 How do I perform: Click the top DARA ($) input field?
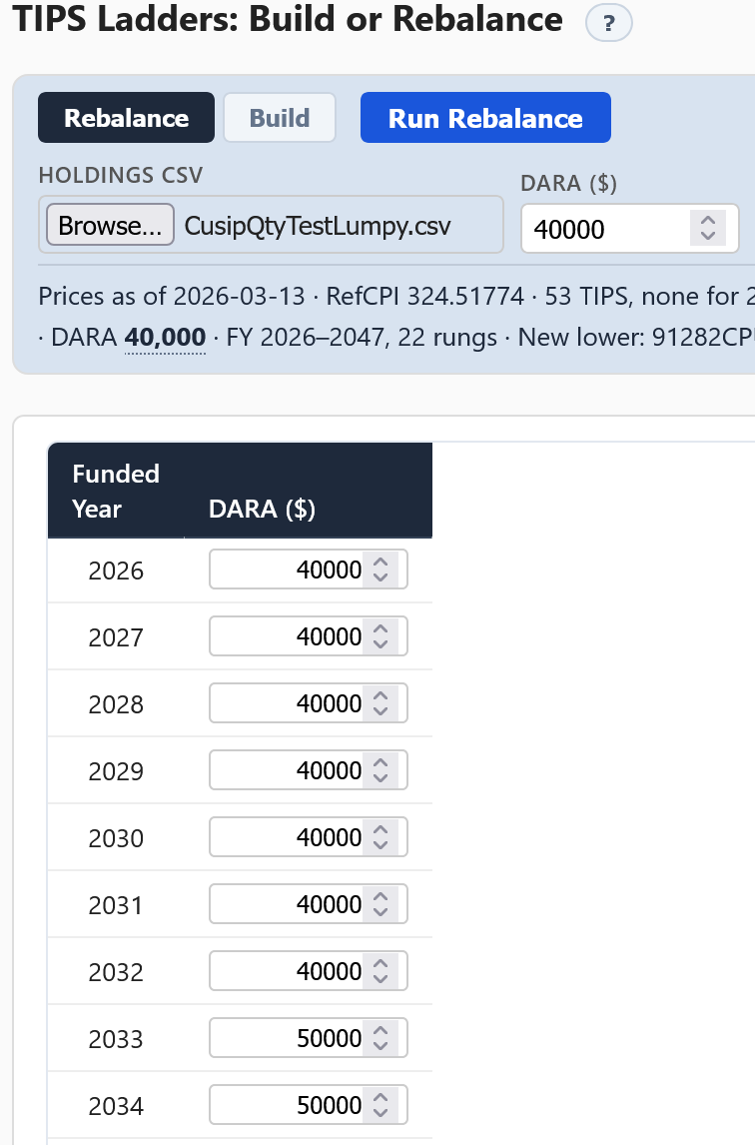629,229
